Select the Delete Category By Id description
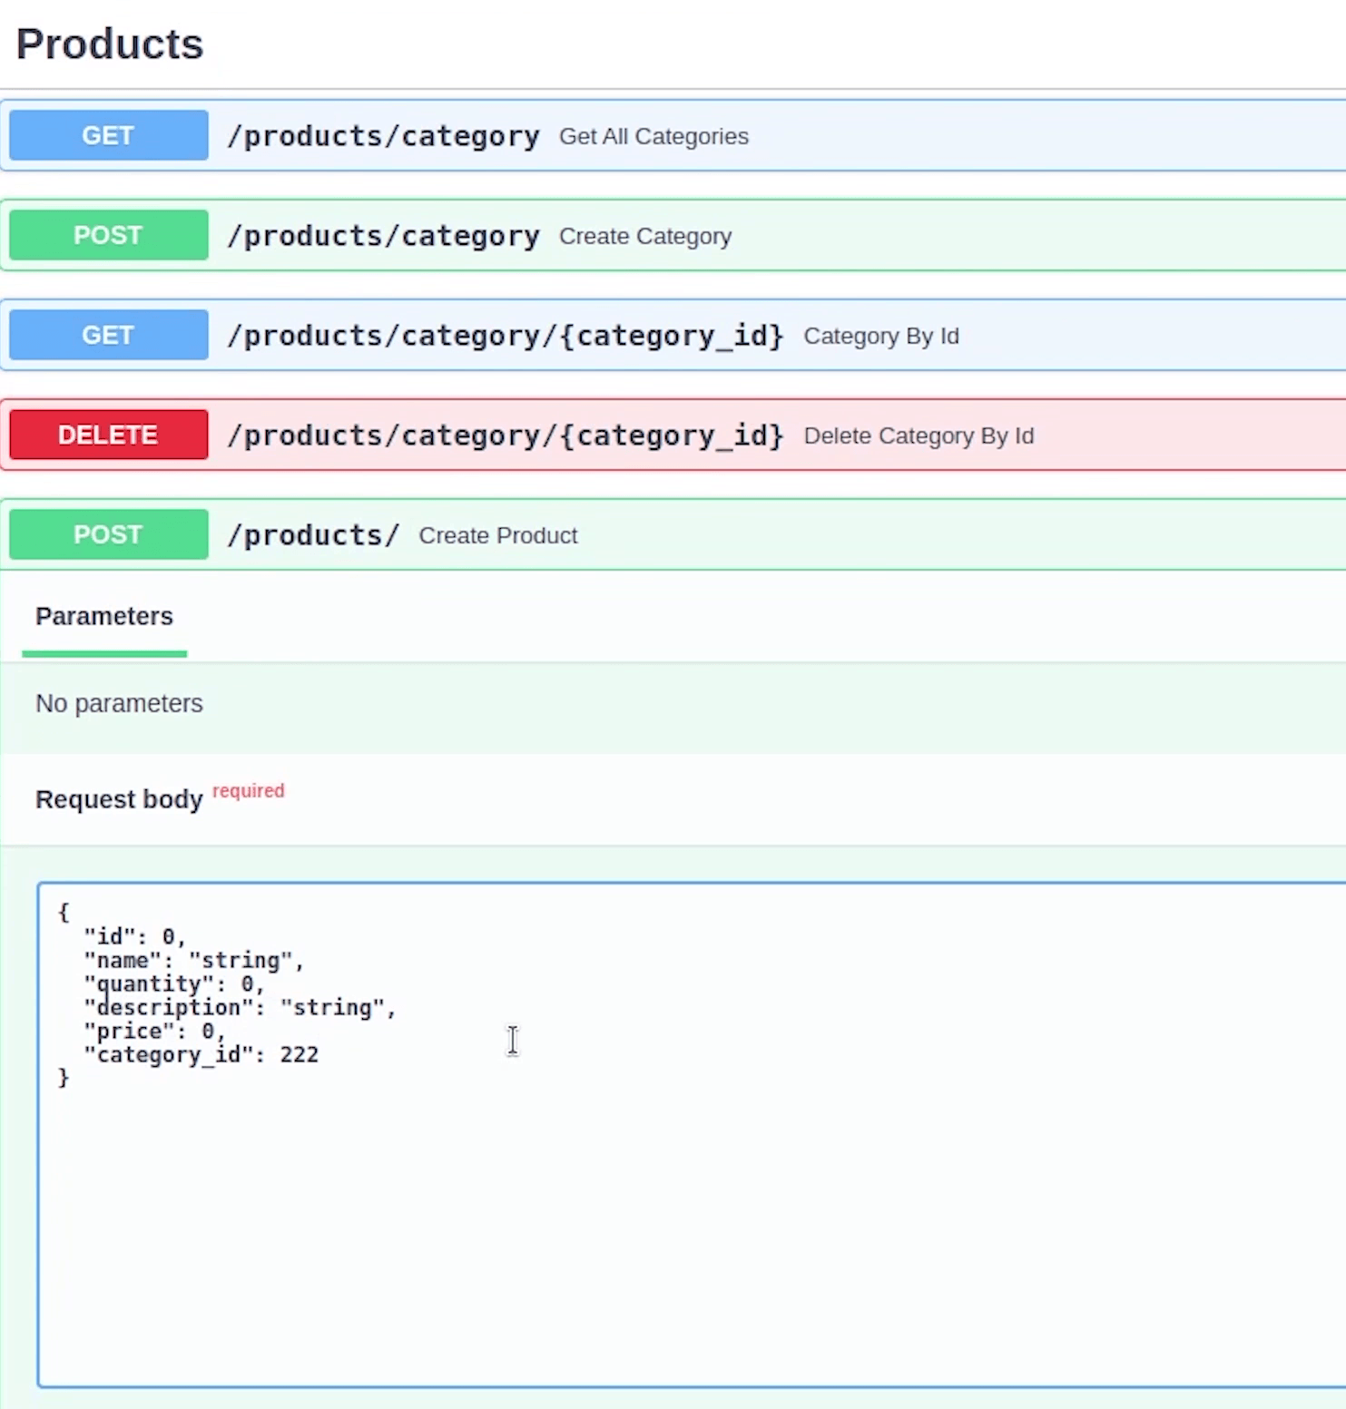The height and width of the screenshot is (1409, 1346). [918, 435]
